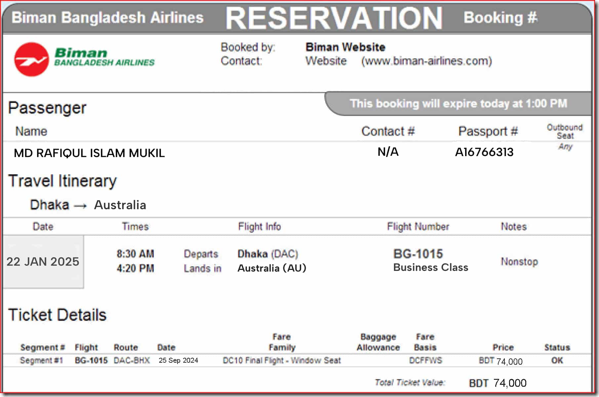Click the OK status value
The width and height of the screenshot is (599, 397).
click(x=557, y=360)
